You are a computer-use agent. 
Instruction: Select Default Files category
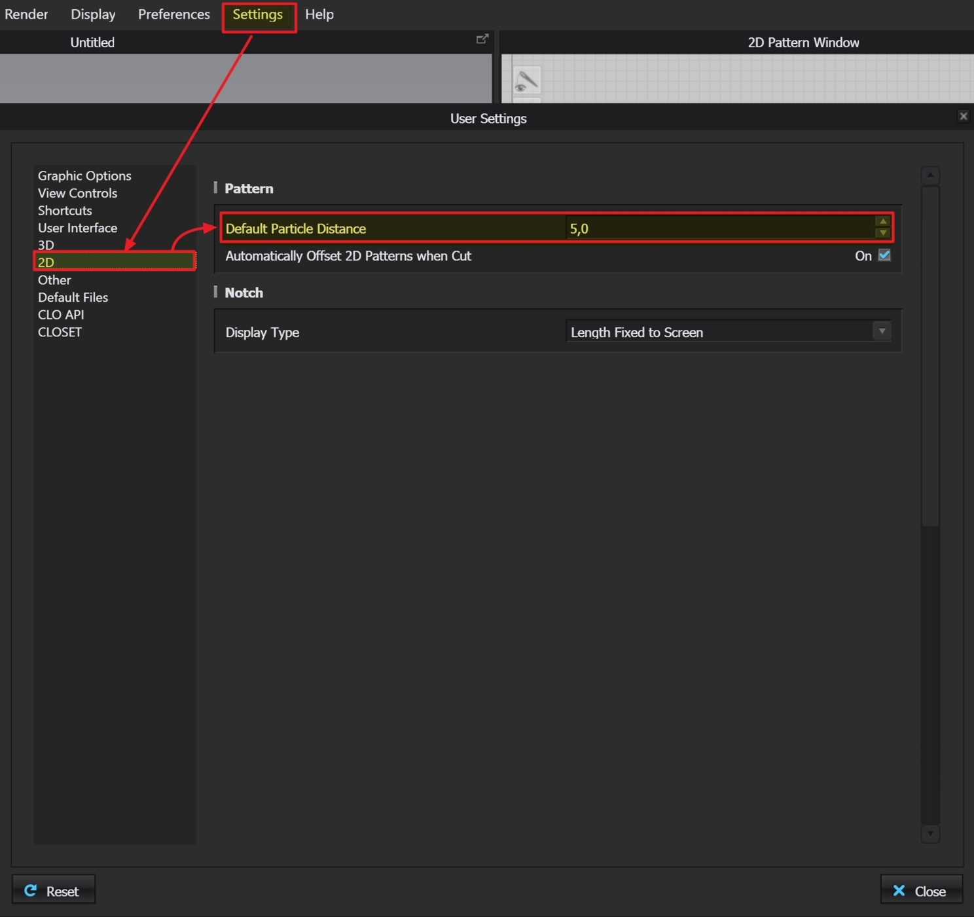click(73, 297)
